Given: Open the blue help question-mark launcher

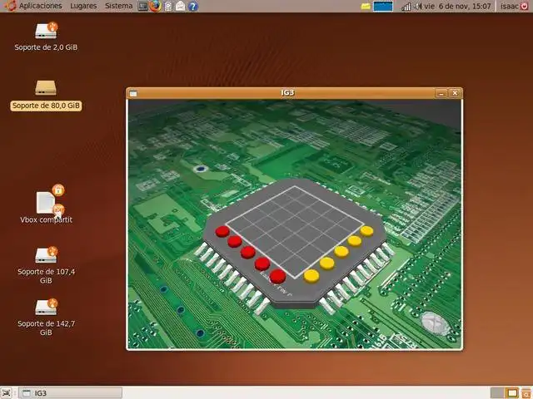Looking at the screenshot, I should click(192, 6).
